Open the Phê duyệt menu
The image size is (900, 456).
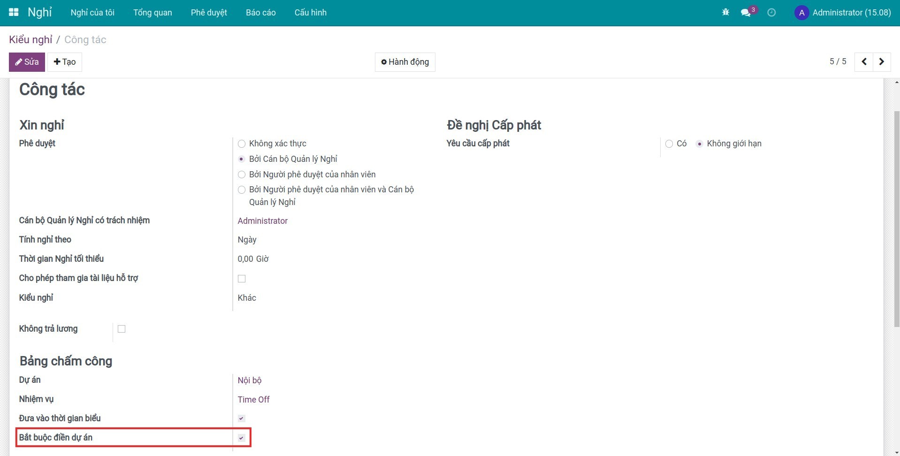coord(209,13)
